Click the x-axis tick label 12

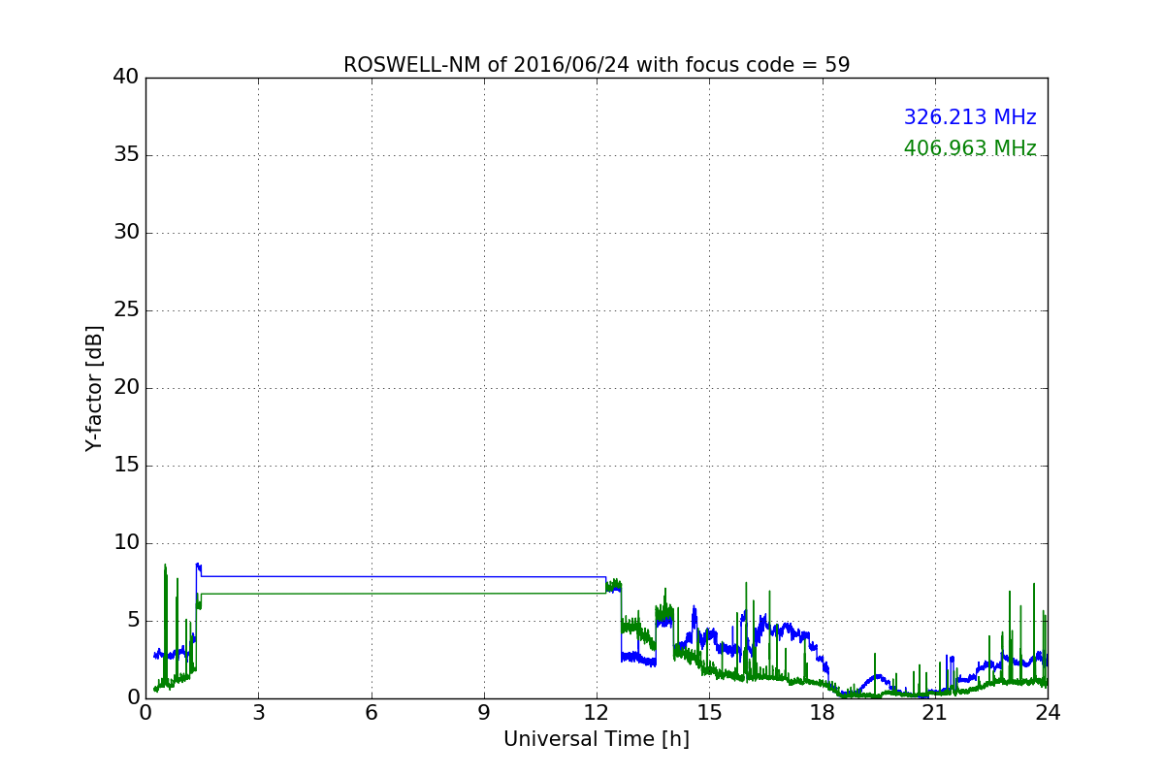[x=597, y=713]
